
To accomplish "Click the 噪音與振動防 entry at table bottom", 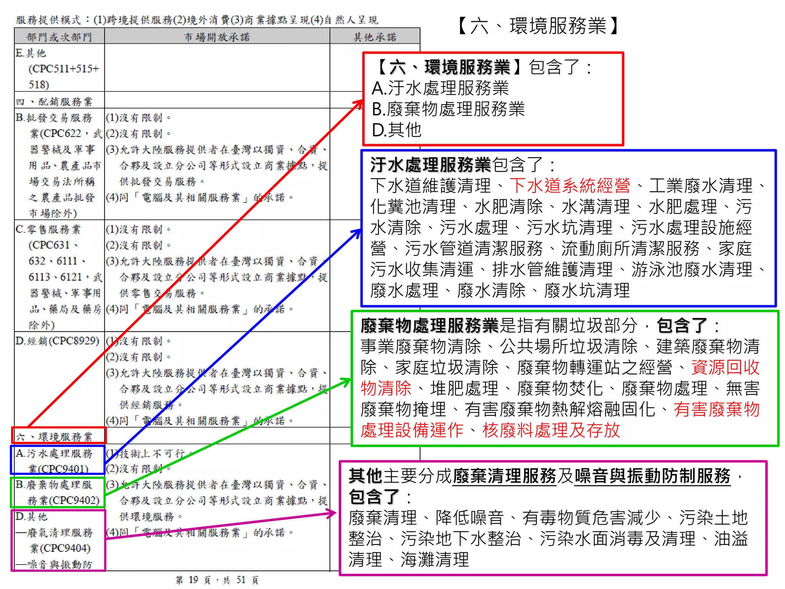I will 54,564.
